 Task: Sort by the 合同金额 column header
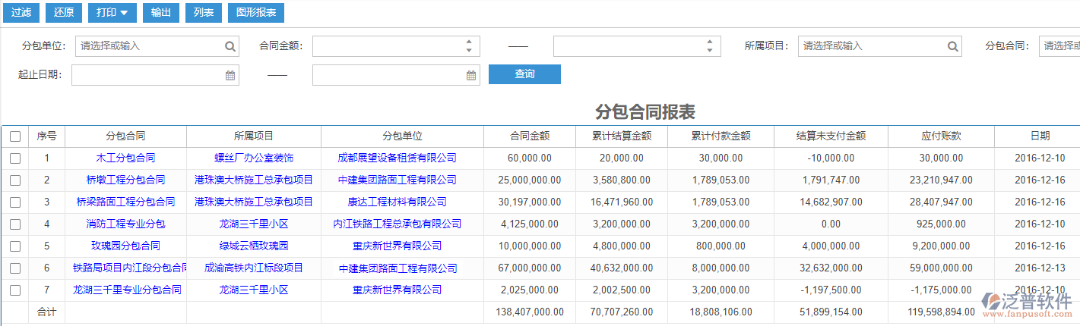coord(530,136)
